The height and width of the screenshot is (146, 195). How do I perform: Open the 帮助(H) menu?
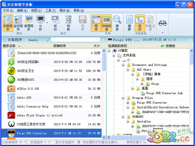click(79, 11)
